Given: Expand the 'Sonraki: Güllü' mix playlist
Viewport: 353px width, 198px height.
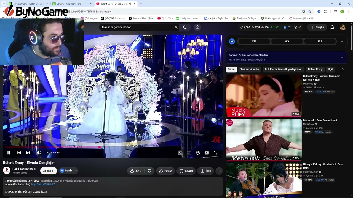Looking at the screenshot, I should [342, 57].
